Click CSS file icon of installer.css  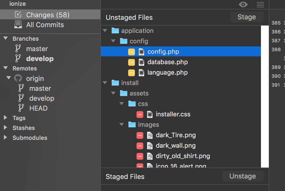click(150, 115)
